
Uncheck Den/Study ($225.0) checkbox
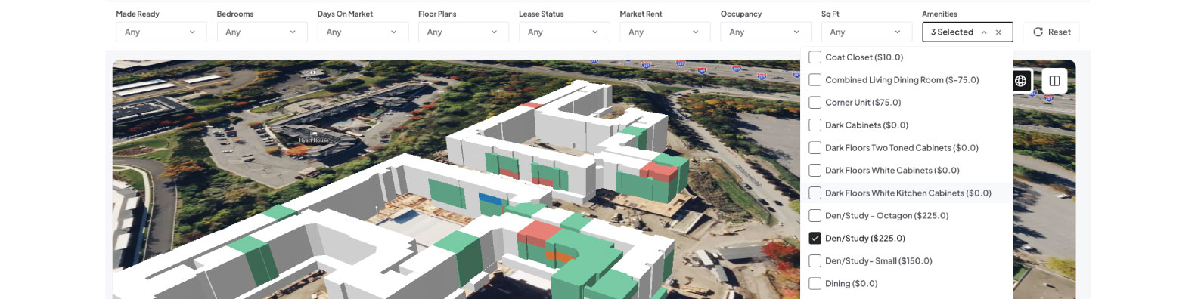815,238
